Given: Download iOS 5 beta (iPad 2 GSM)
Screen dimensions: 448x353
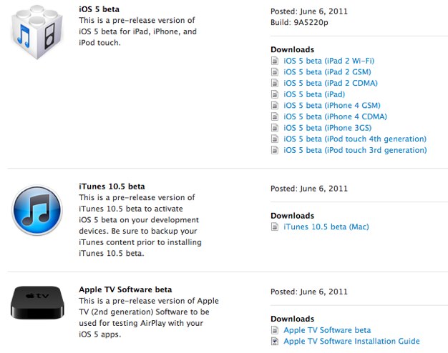Looking at the screenshot, I should click(328, 72).
